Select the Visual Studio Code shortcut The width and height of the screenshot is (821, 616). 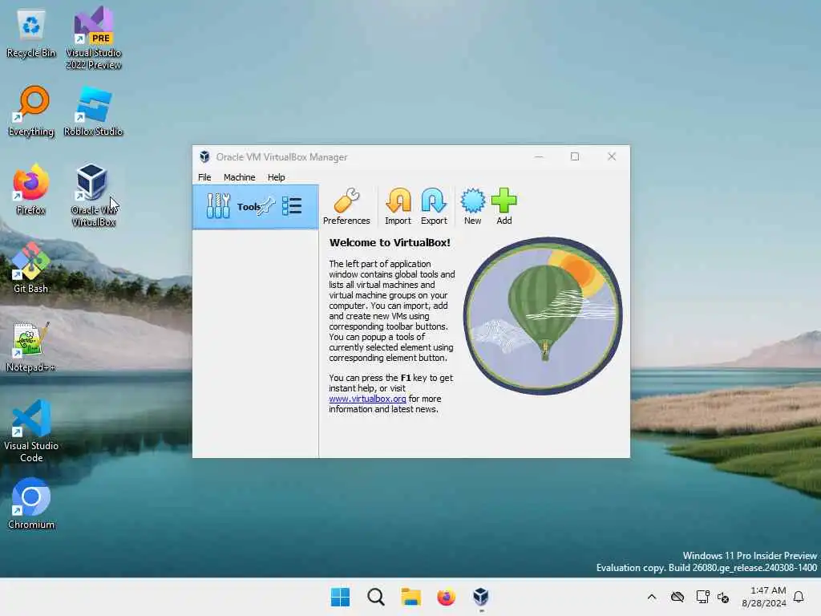click(x=31, y=431)
